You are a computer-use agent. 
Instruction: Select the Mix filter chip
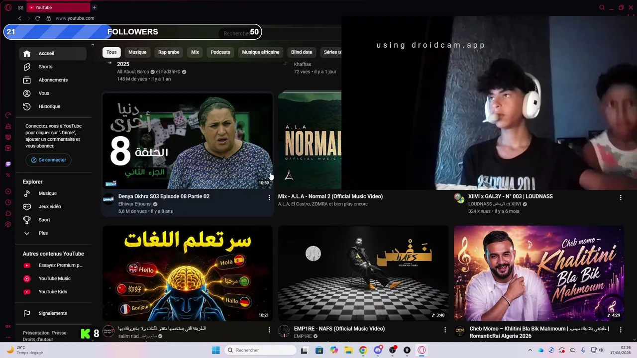[x=195, y=52]
